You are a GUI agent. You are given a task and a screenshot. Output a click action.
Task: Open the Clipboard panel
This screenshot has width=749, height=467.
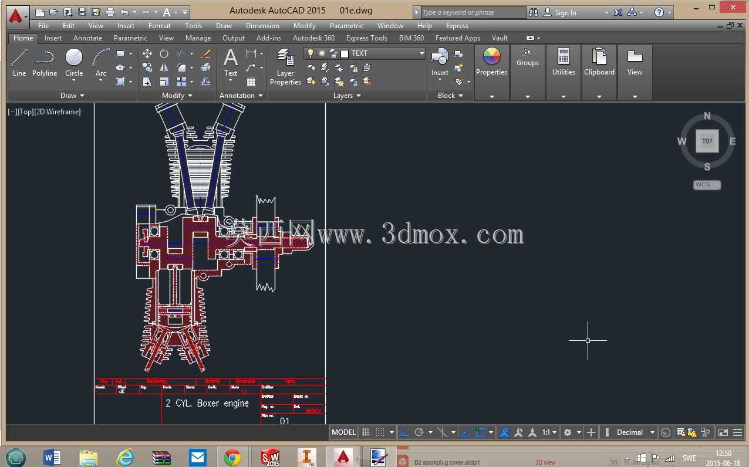click(599, 63)
